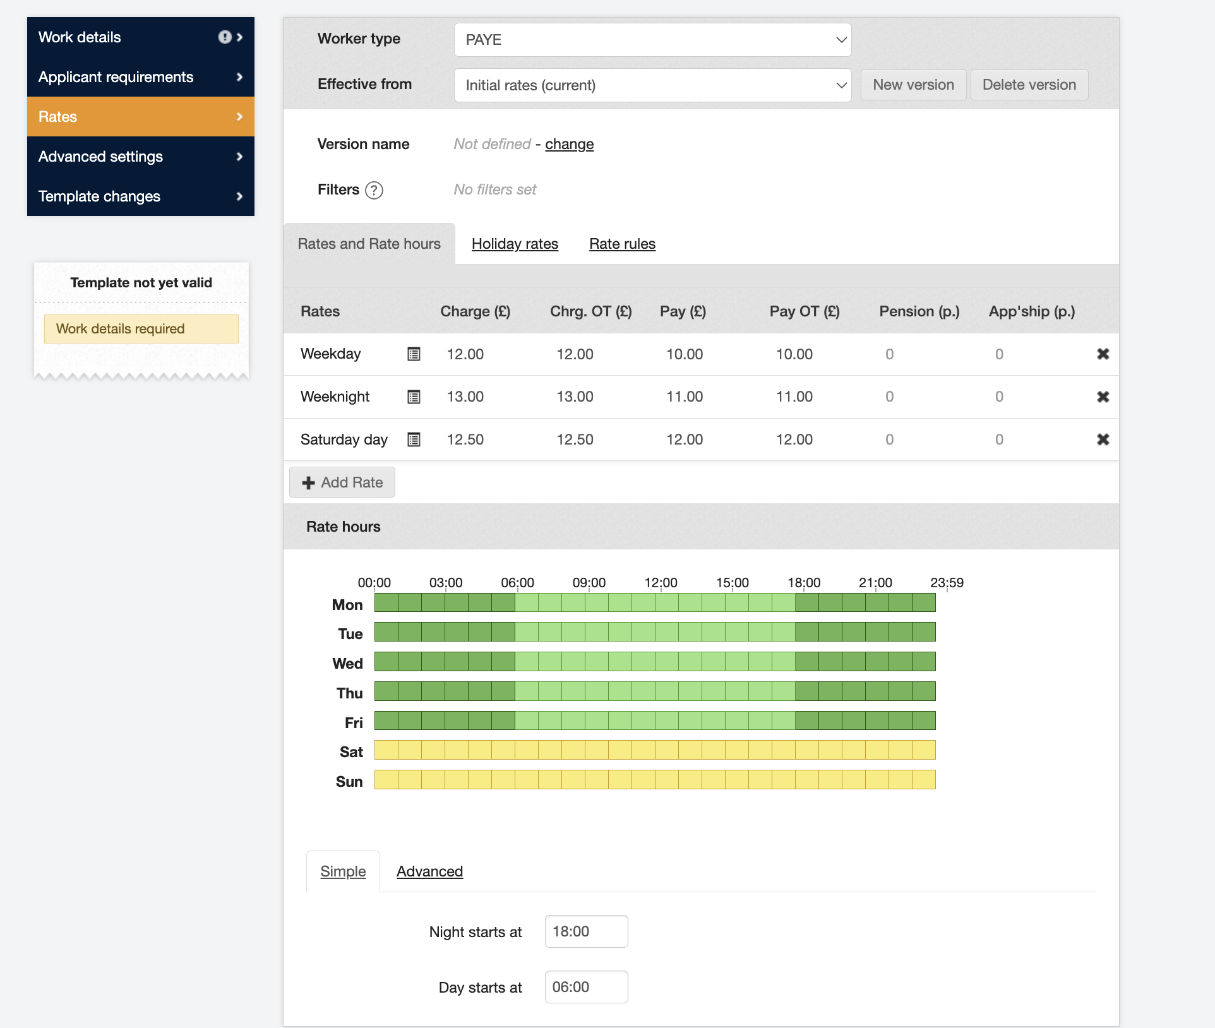Click the details icon beside Saturday day
Screen dimensions: 1215x1028
click(414, 439)
